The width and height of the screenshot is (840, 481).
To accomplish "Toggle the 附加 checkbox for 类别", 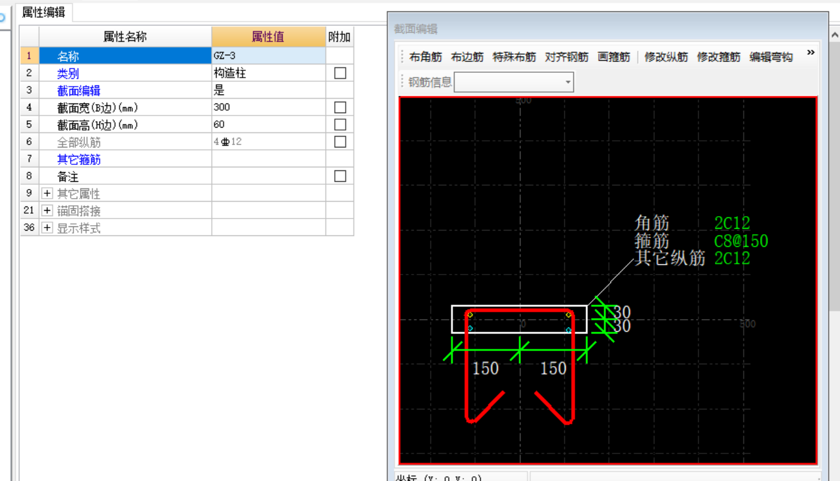I will pyautogui.click(x=340, y=73).
